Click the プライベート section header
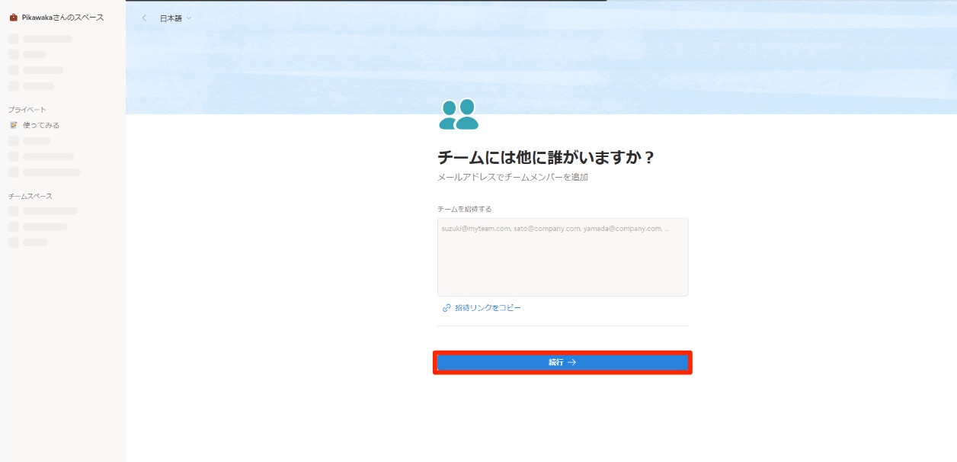Screen dimensions: 957x462 [x=27, y=110]
